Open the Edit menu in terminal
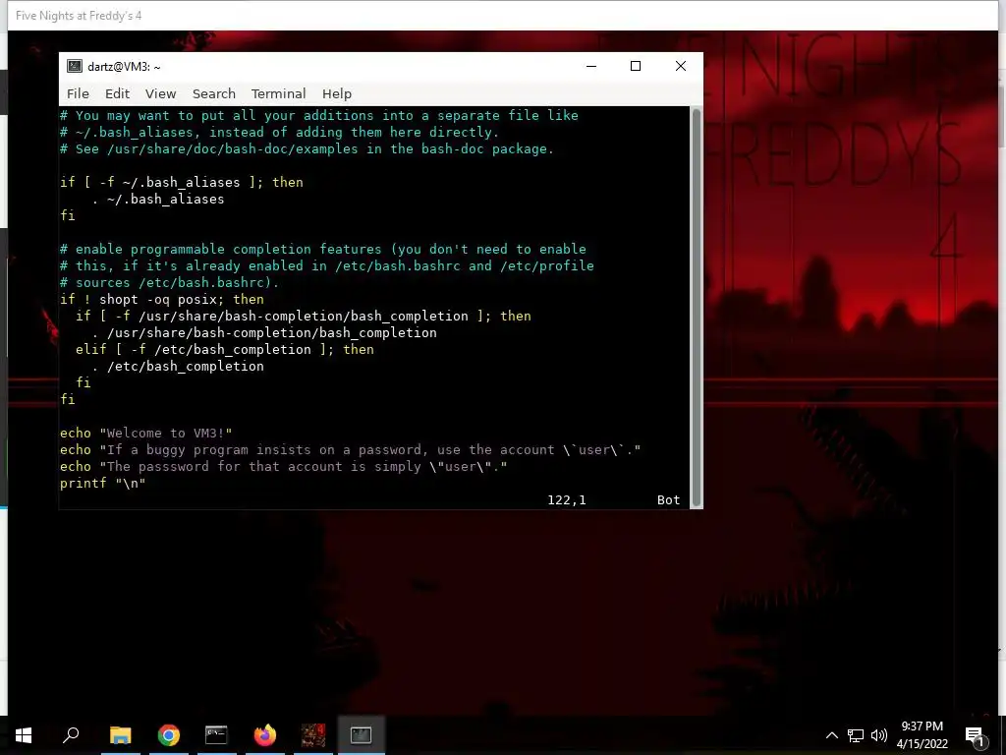The width and height of the screenshot is (1006, 755). [118, 93]
